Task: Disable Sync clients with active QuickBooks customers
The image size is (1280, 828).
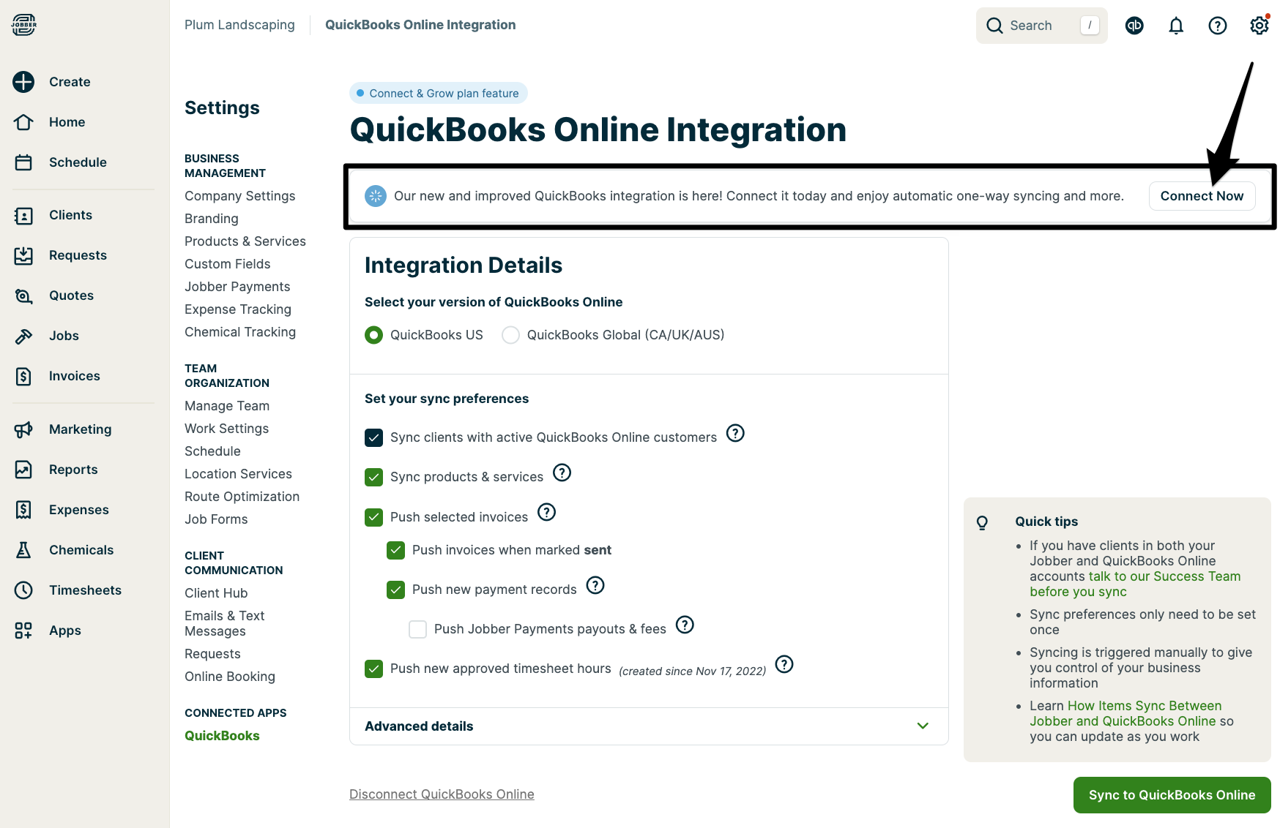Action: pos(373,437)
